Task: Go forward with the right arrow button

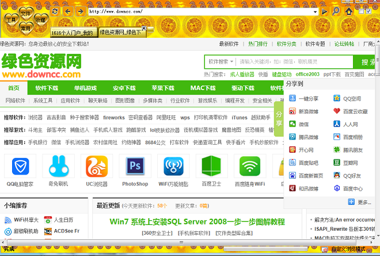Action: [81, 11]
